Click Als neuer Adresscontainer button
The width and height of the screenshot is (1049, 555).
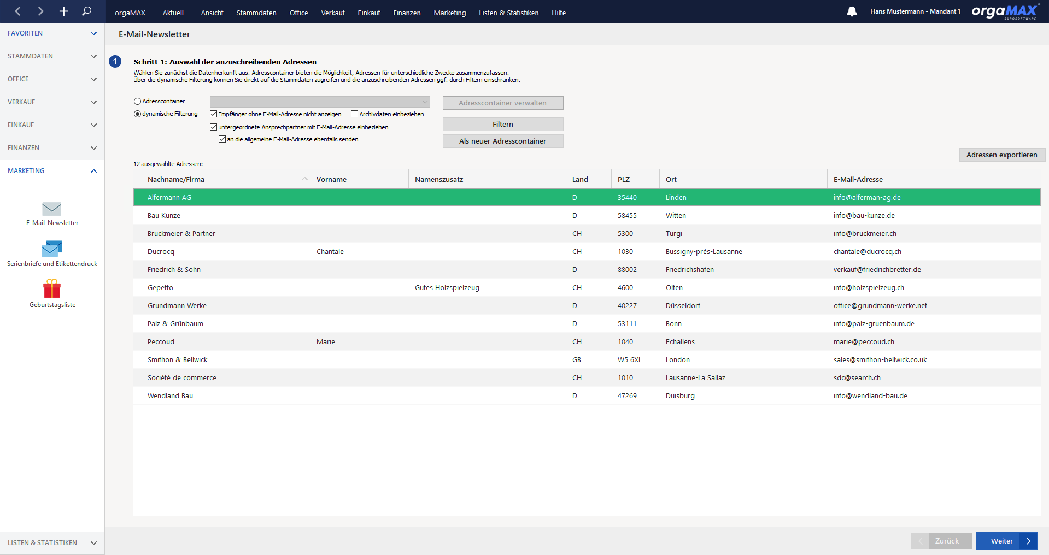pyautogui.click(x=503, y=141)
